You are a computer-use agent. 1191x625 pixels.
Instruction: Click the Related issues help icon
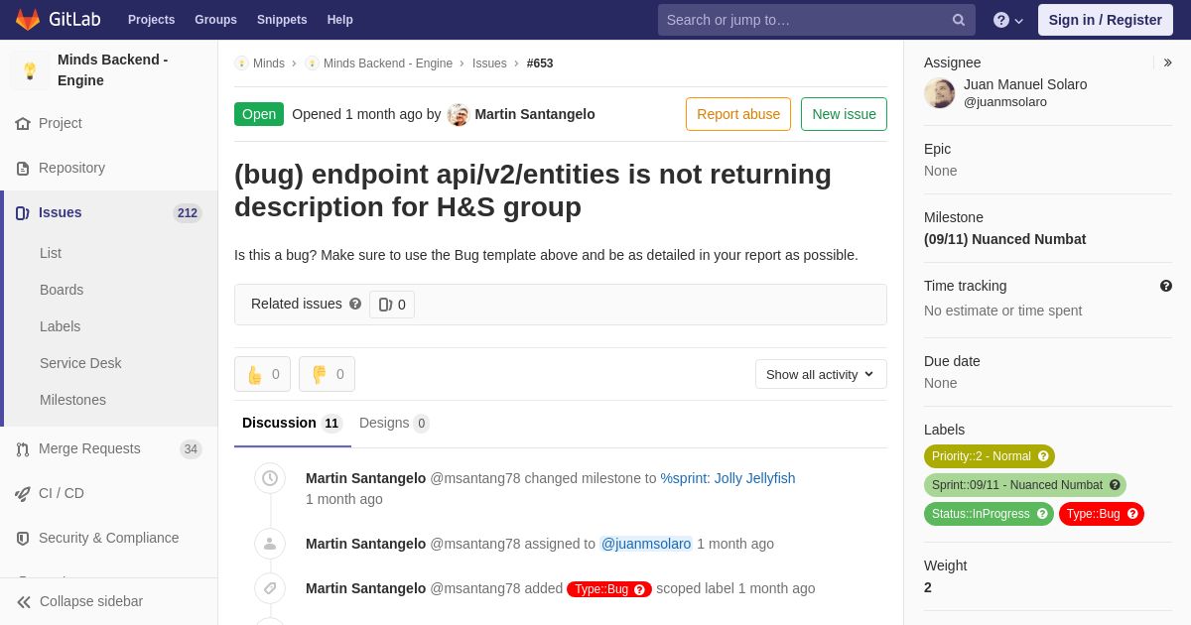click(x=355, y=304)
